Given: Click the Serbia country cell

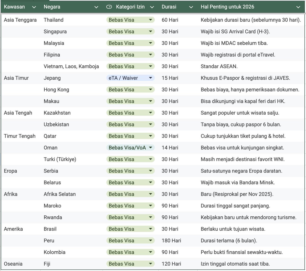Looking at the screenshot, I should point(72,171).
